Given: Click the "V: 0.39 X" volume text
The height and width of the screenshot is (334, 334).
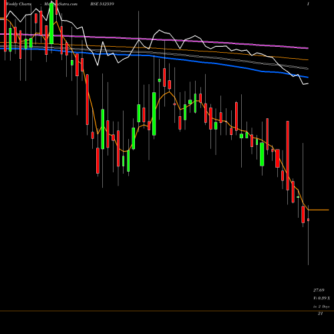Looking at the screenshot, I should point(321,298).
